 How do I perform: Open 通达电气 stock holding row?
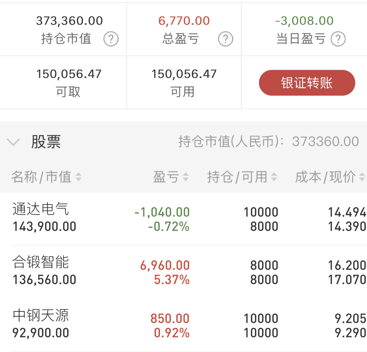(183, 219)
